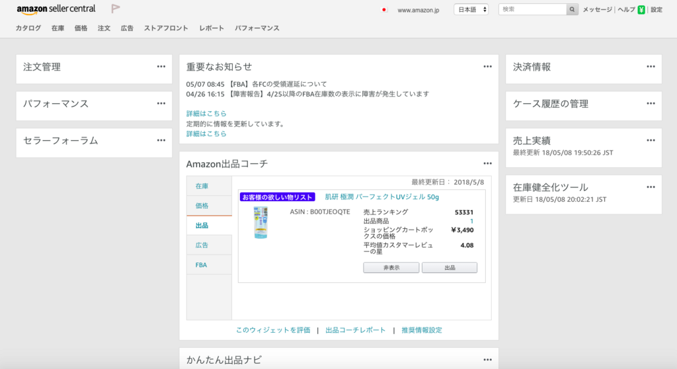The width and height of the screenshot is (677, 369).
Task: Open the パフォーマンス widget options menu
Action: coord(161,103)
